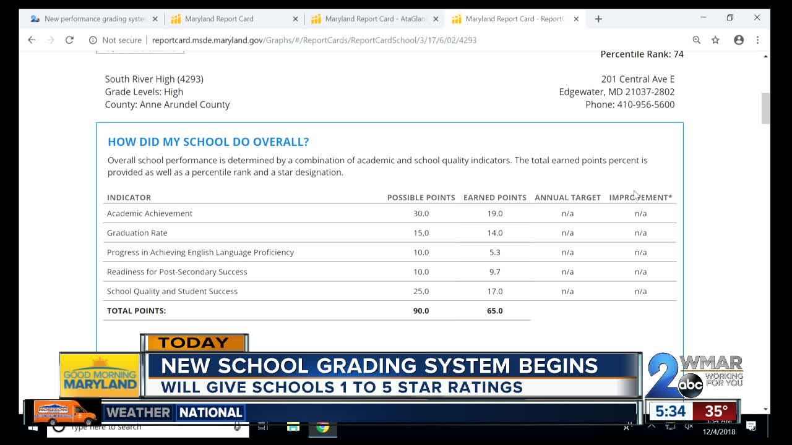Close the Maryland Report Card - AtaGlance tab
The width and height of the screenshot is (792, 445).
point(436,19)
